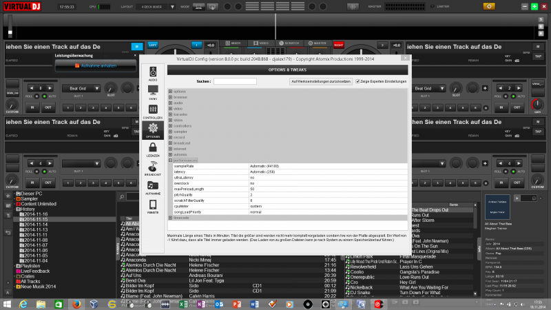Viewport: 551px width, 310px height.
Task: Expand the audio category
Action: tap(170, 103)
